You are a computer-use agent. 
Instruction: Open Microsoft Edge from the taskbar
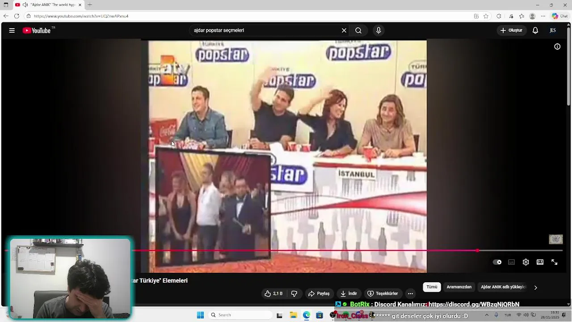(306, 315)
